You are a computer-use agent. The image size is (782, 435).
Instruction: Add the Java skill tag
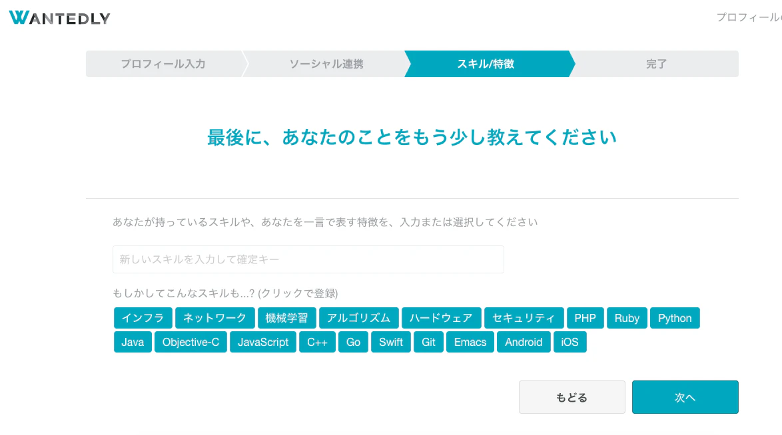(133, 342)
